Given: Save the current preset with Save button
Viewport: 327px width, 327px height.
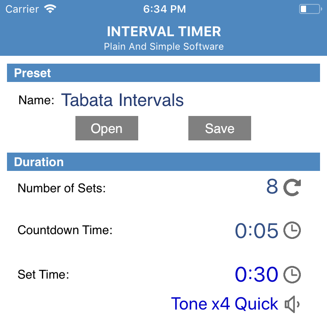Looking at the screenshot, I should 220,128.
